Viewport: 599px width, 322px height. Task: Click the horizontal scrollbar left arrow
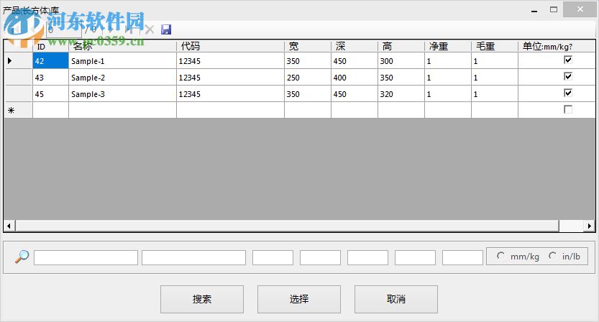tap(9, 226)
